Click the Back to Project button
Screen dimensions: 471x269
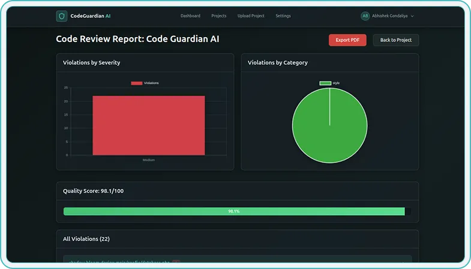coord(396,40)
